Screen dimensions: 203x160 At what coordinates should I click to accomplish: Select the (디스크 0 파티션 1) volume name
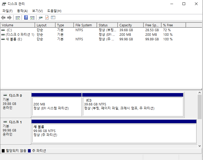[x=20, y=35]
